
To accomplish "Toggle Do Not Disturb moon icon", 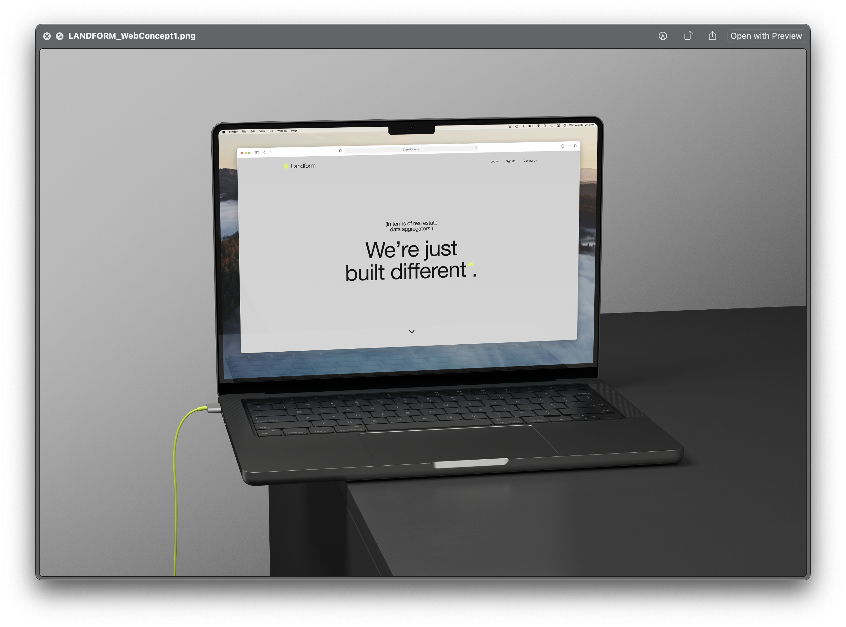I will [x=552, y=126].
